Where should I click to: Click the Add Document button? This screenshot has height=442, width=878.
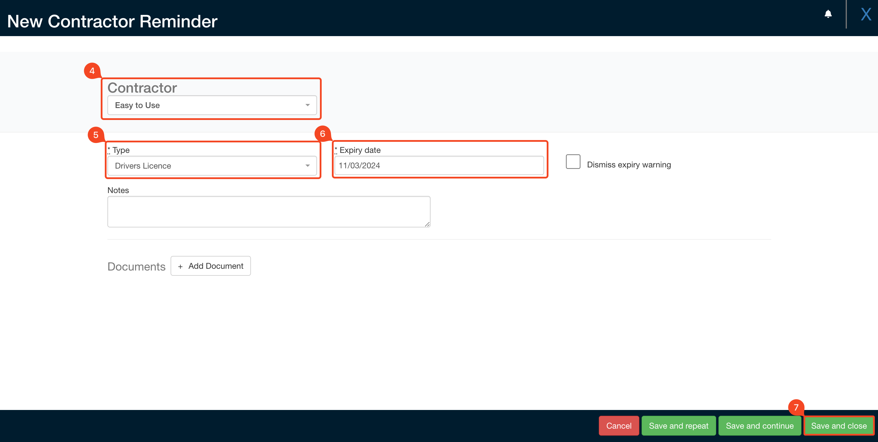(211, 266)
